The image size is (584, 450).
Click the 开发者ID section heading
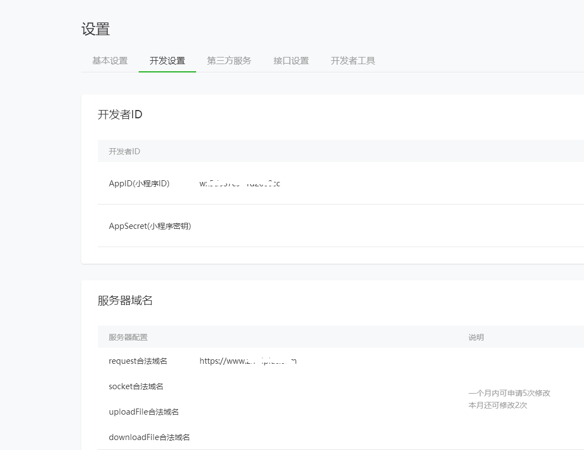120,114
